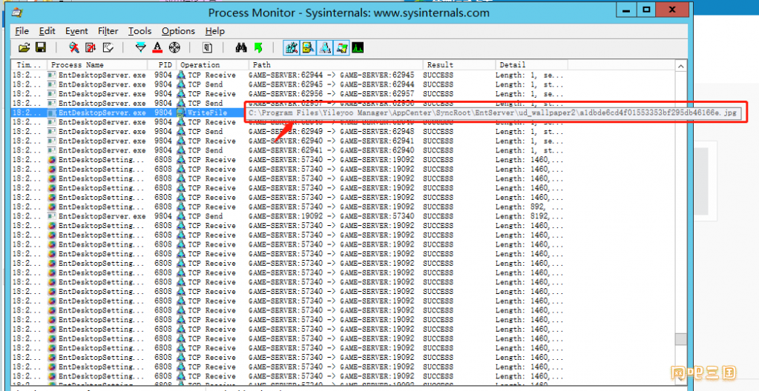Click the Length: 8192 detail cell
The width and height of the screenshot is (759, 391).
tap(529, 216)
